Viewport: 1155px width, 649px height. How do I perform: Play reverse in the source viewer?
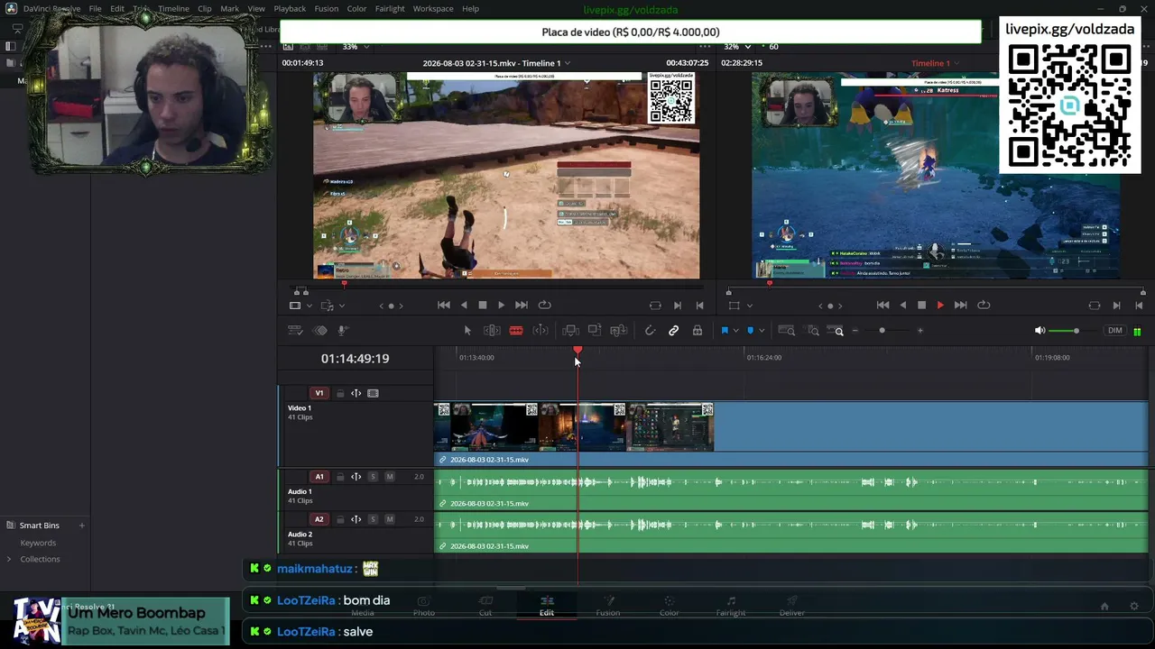click(x=464, y=306)
